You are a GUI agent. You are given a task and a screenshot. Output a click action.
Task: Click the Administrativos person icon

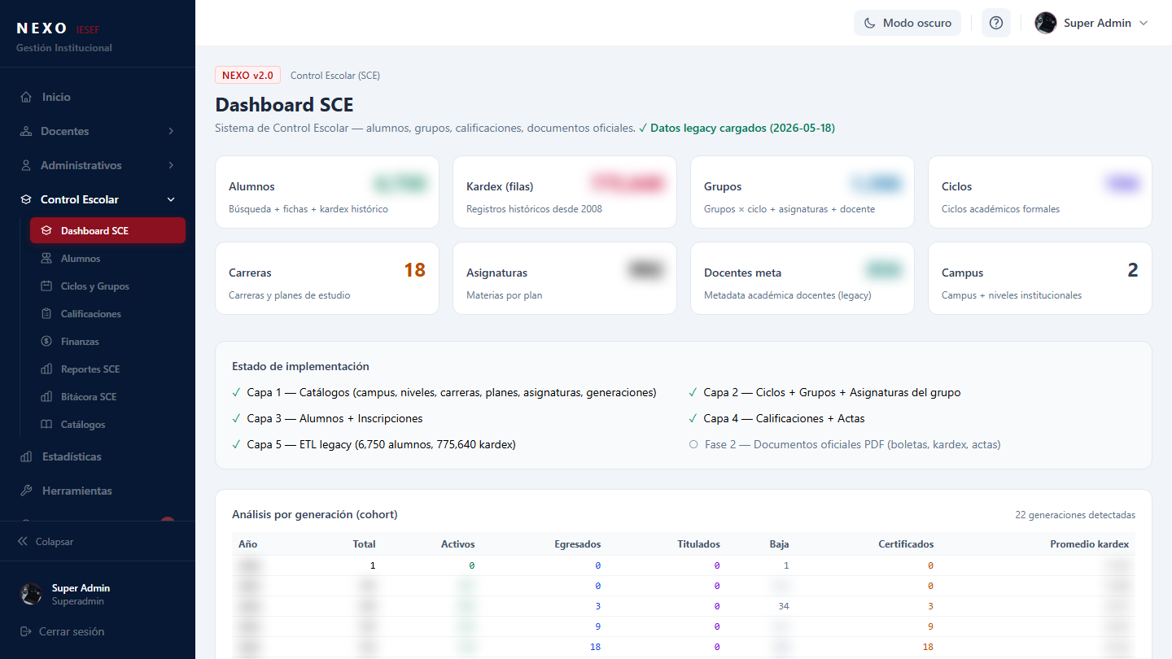(26, 165)
